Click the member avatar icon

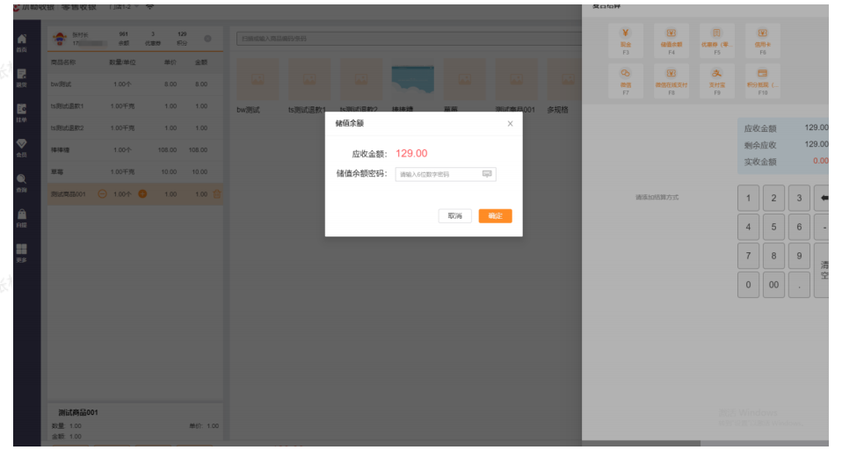coord(60,39)
